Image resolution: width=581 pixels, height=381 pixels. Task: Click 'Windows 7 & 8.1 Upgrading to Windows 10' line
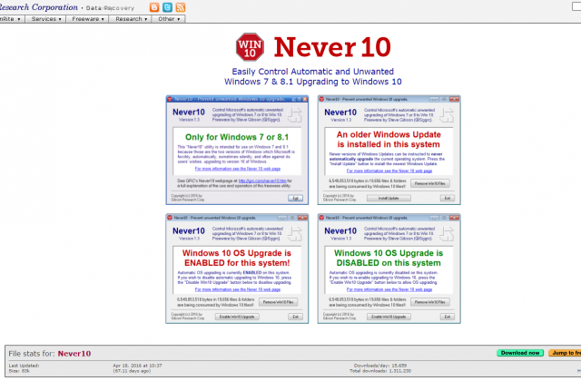click(x=312, y=82)
